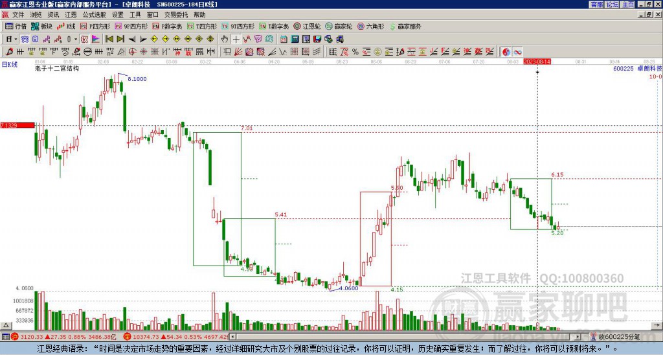Open the 六角形 hexagon chart tool
Screen dimensions: 663x355
(370, 27)
